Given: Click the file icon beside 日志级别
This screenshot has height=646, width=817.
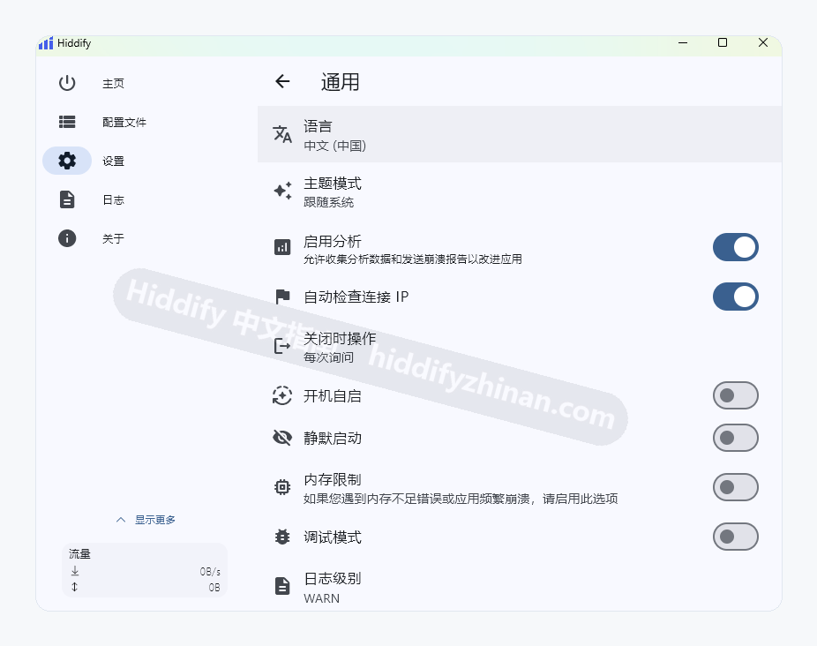Looking at the screenshot, I should (x=282, y=586).
